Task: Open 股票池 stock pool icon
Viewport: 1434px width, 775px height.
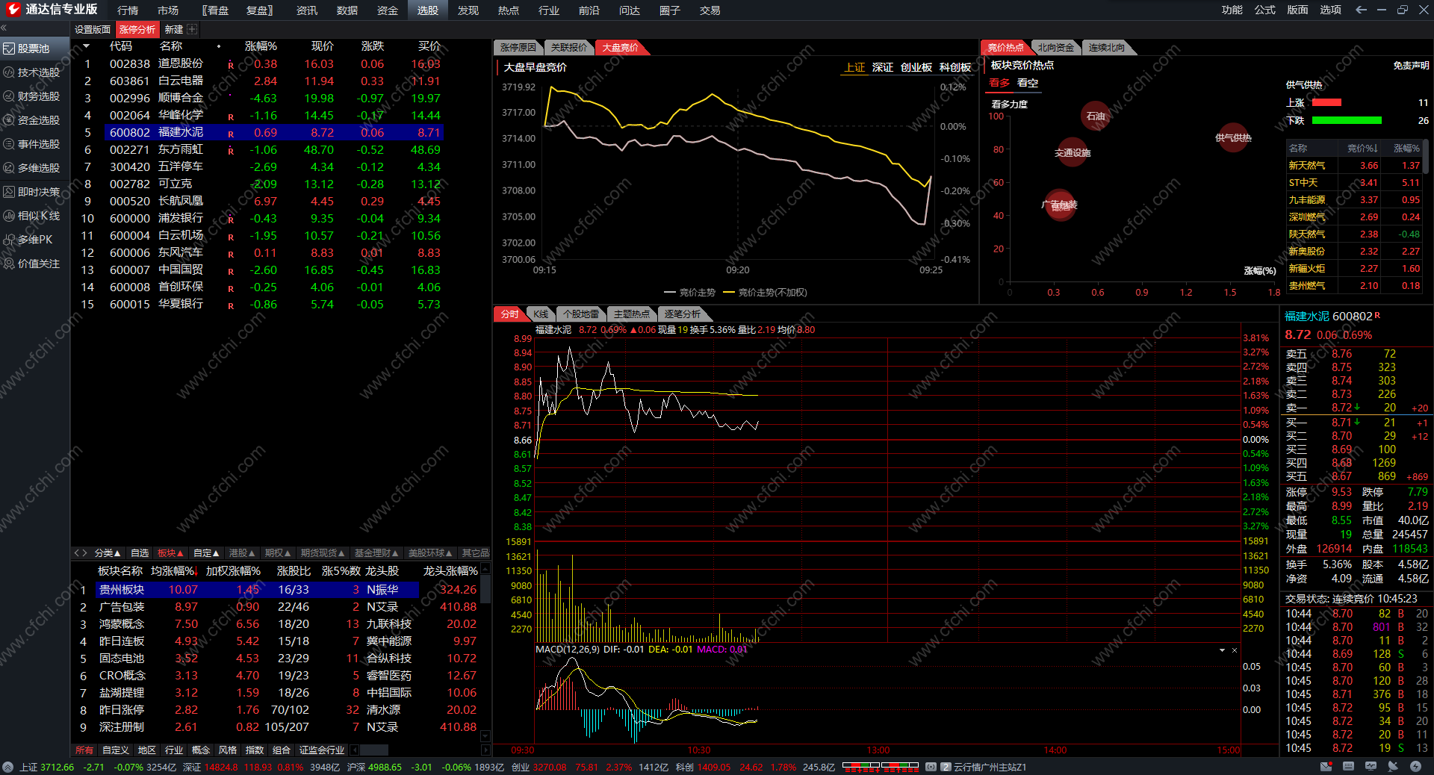Action: pyautogui.click(x=9, y=49)
